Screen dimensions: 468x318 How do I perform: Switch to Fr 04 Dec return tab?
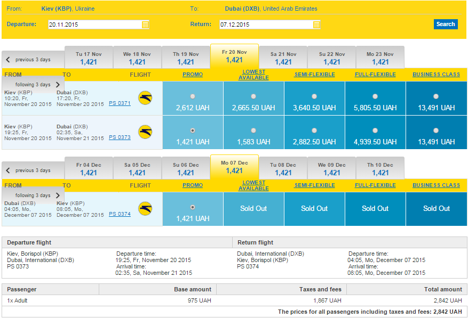tap(89, 169)
